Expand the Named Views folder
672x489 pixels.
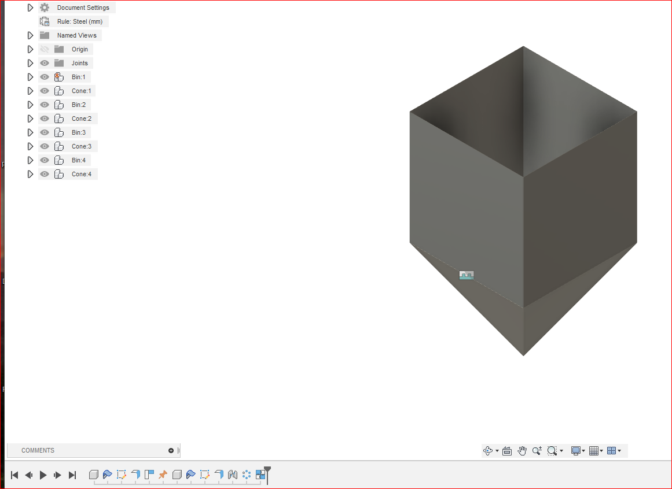click(30, 35)
